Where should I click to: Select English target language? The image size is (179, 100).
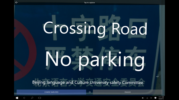127,92
